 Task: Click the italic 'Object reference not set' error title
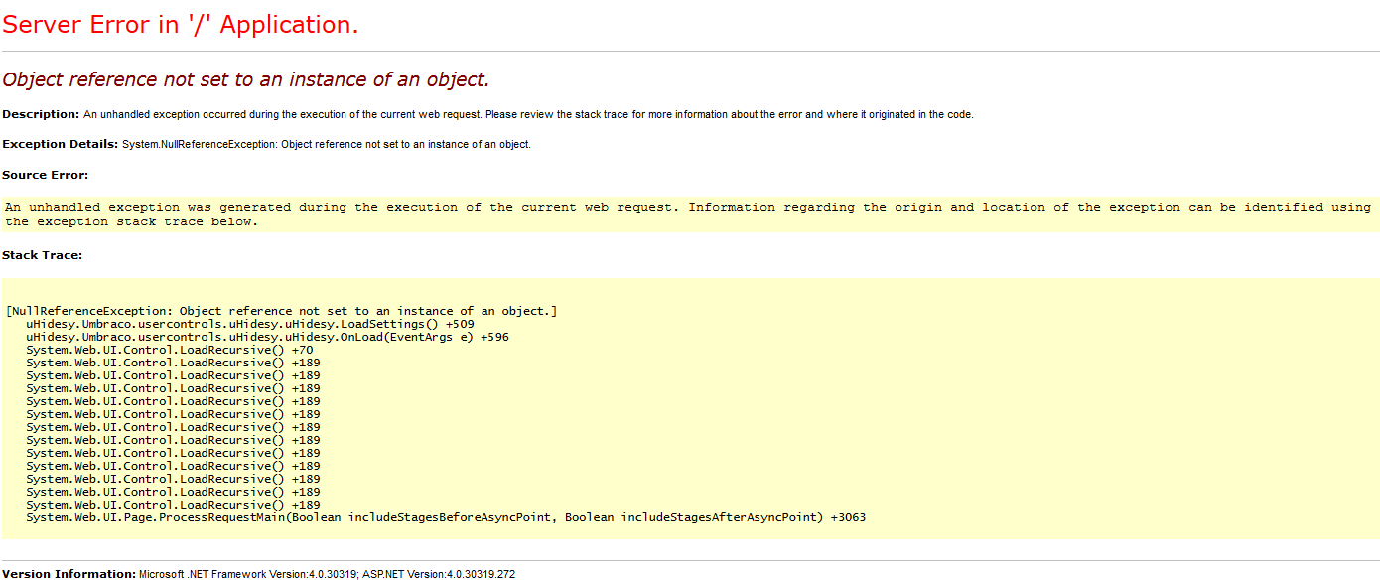pyautogui.click(x=246, y=79)
